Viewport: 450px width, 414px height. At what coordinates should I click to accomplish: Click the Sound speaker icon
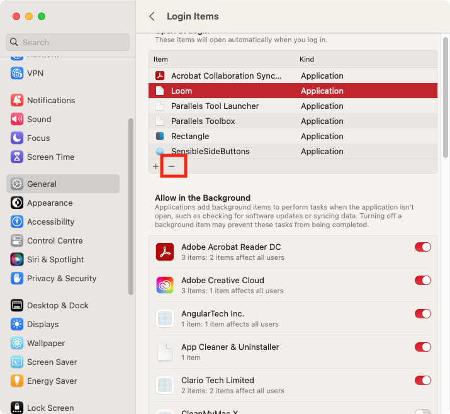click(17, 119)
